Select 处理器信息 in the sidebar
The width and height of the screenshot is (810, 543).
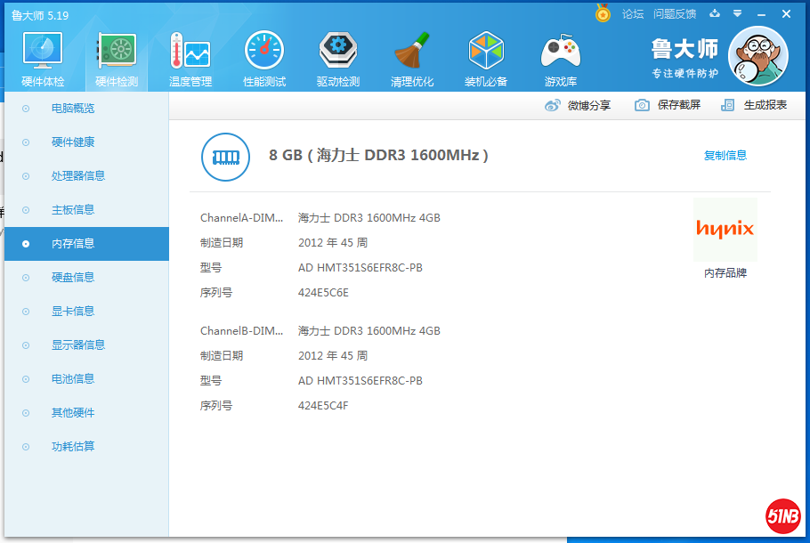click(x=77, y=175)
